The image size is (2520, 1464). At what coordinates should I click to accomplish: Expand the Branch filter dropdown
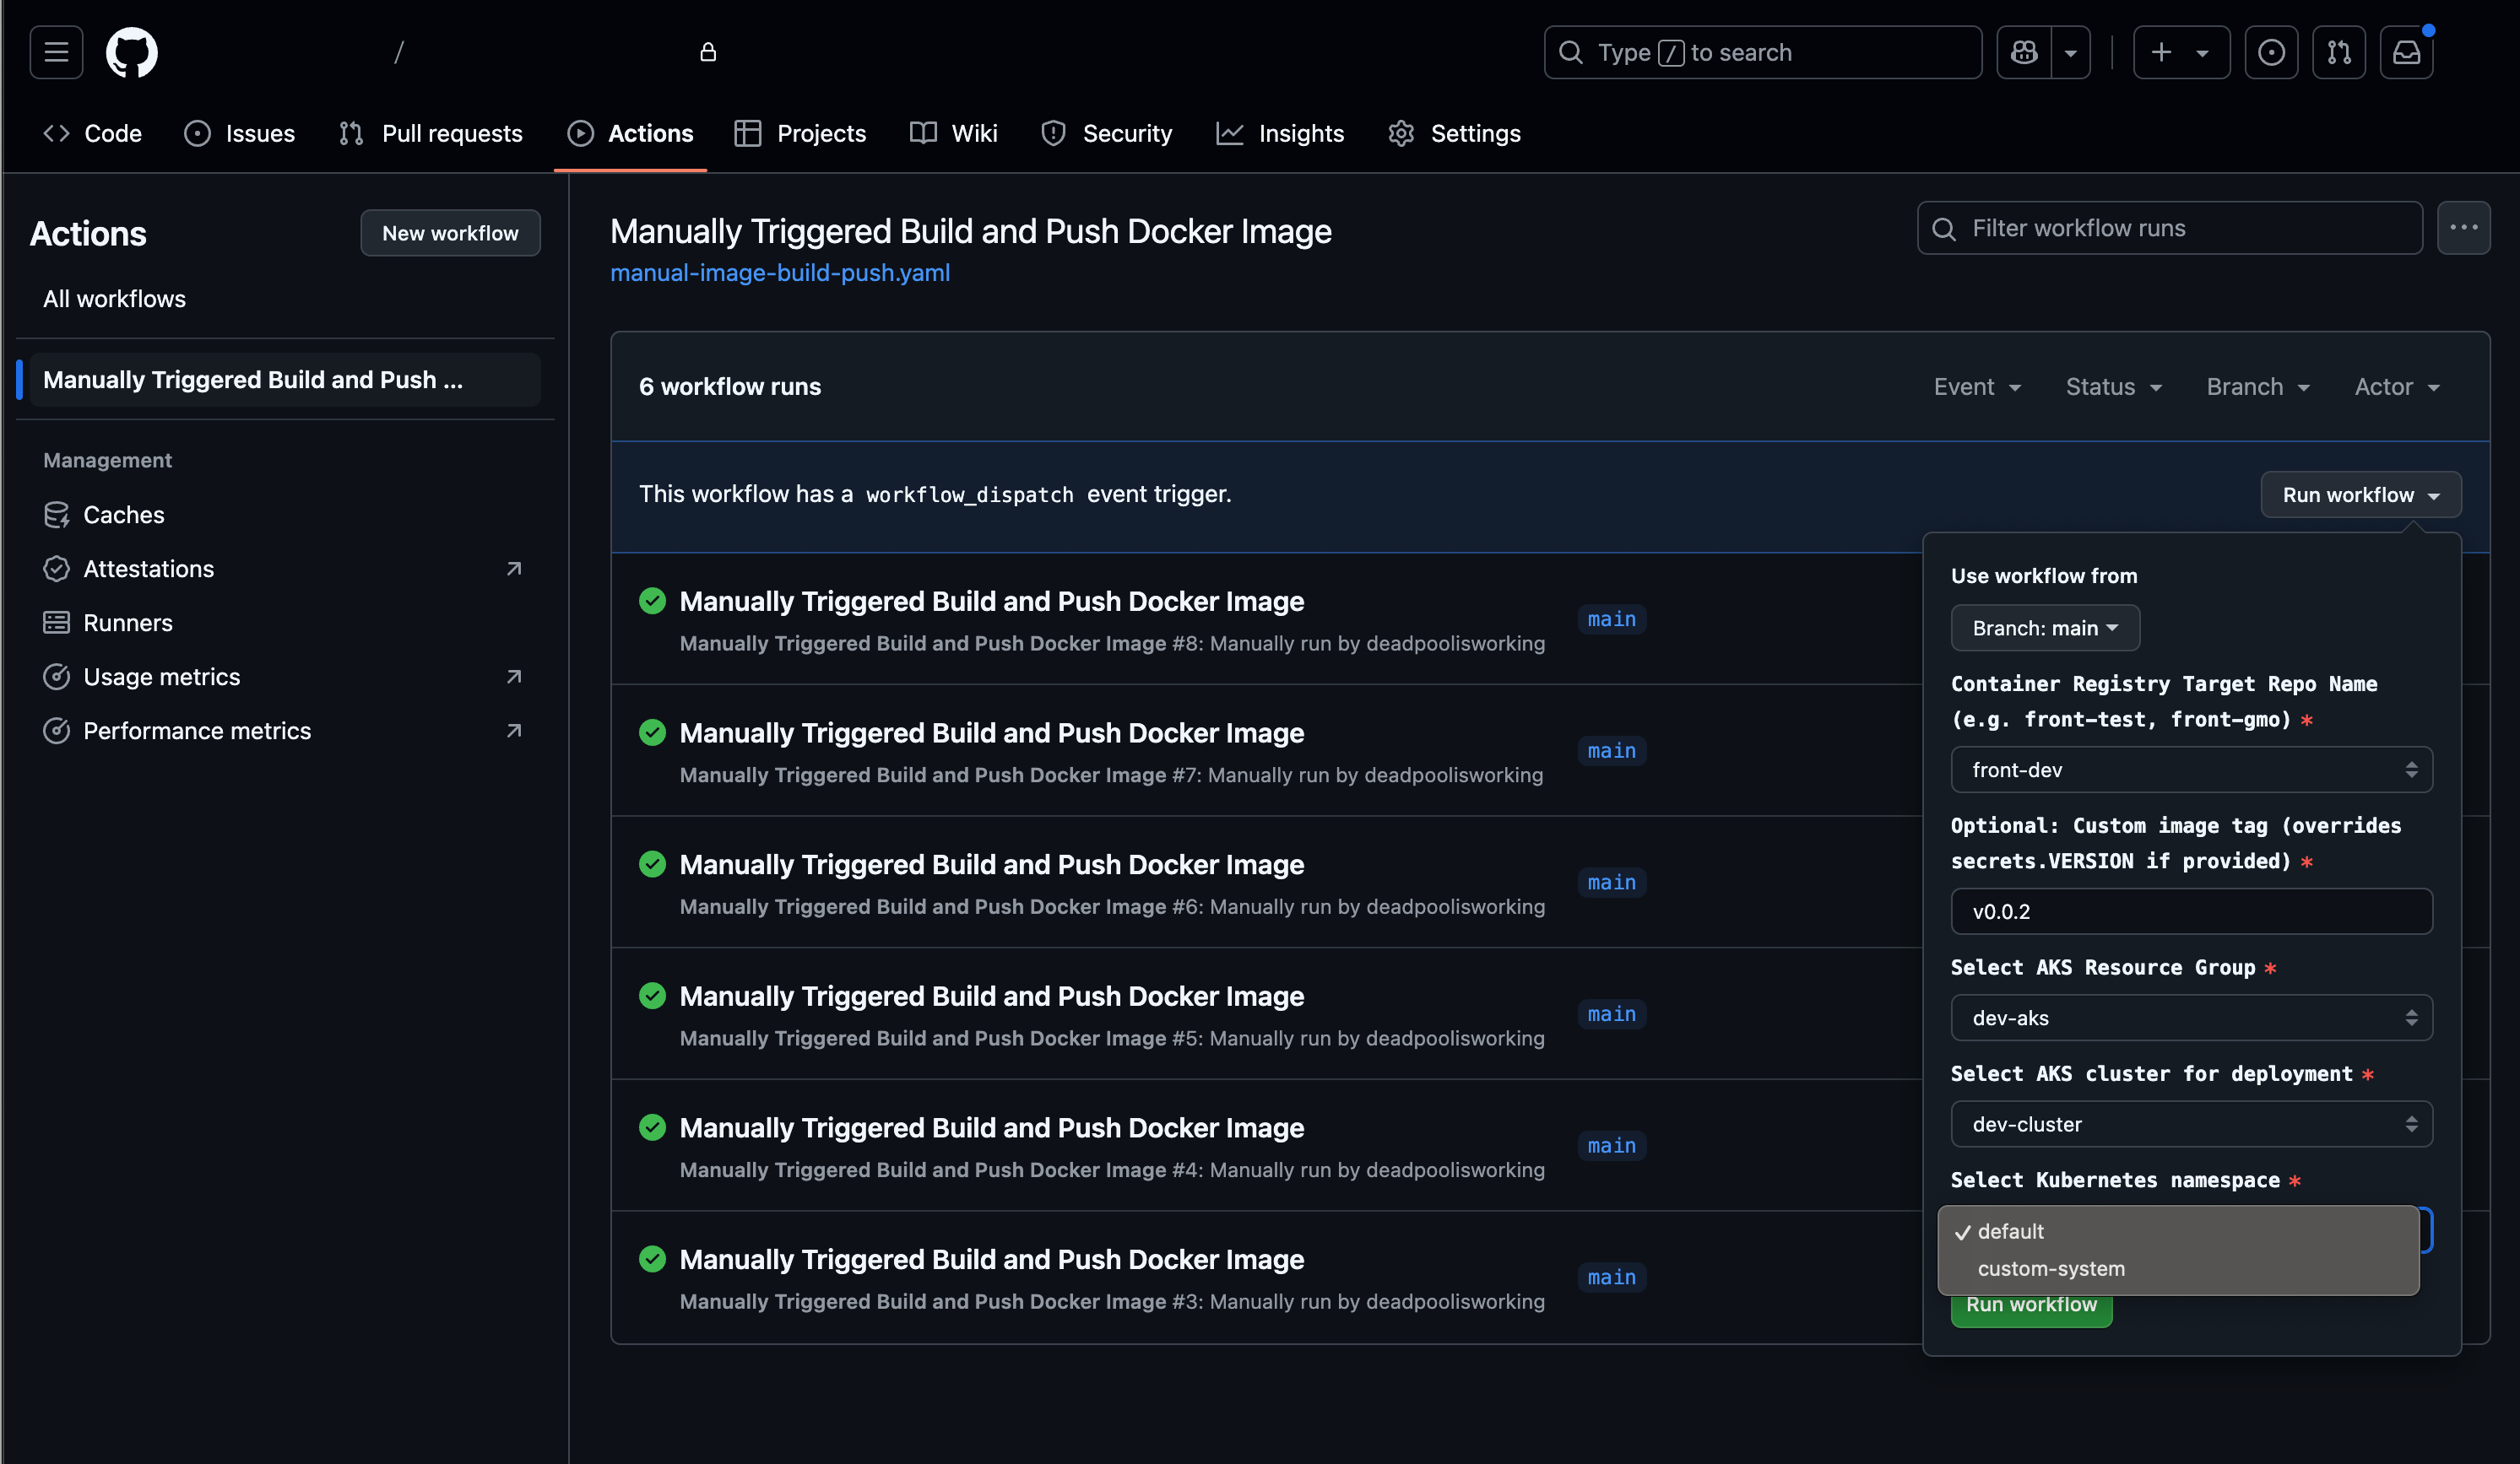click(x=2258, y=386)
